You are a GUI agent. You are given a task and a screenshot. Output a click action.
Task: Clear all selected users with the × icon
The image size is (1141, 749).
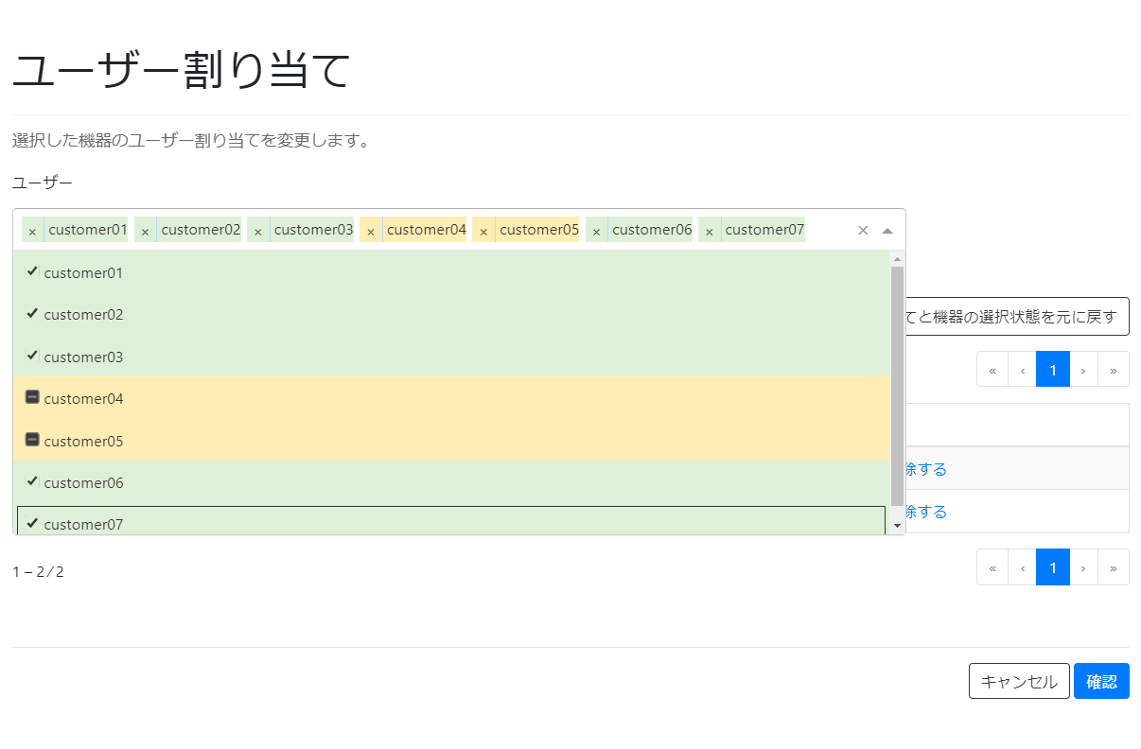click(863, 229)
